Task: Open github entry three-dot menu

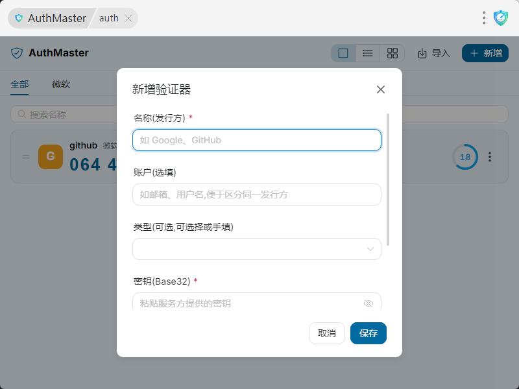Action: click(x=490, y=157)
